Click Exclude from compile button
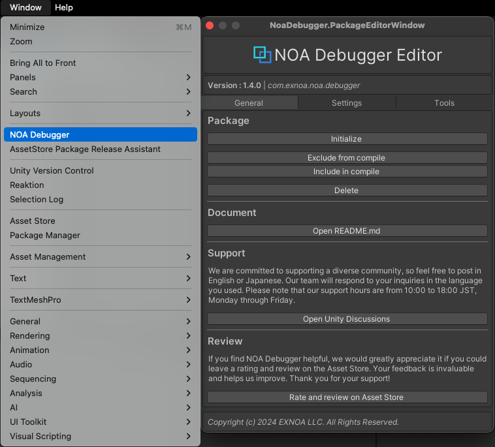 pyautogui.click(x=347, y=157)
